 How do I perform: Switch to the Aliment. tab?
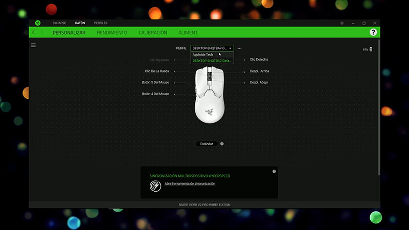[x=188, y=33]
